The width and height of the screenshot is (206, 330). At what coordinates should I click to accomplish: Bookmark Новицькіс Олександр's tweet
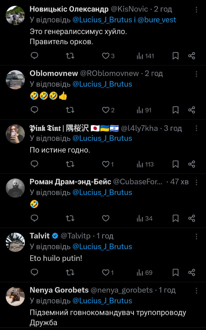pyautogui.click(x=175, y=56)
